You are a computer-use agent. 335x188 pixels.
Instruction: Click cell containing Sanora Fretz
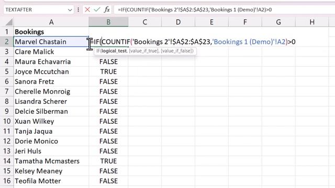pos(51,81)
